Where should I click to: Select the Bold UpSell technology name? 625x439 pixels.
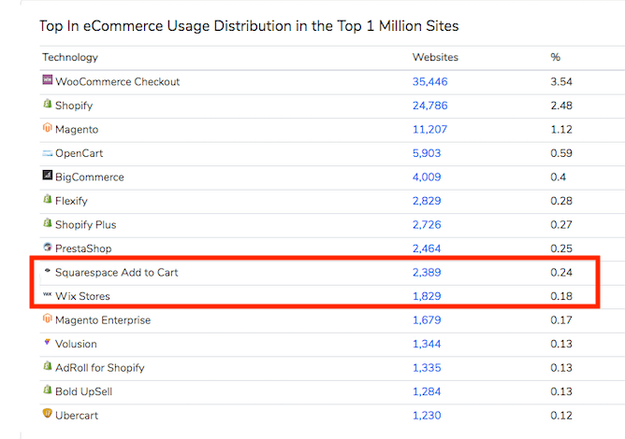click(x=83, y=392)
